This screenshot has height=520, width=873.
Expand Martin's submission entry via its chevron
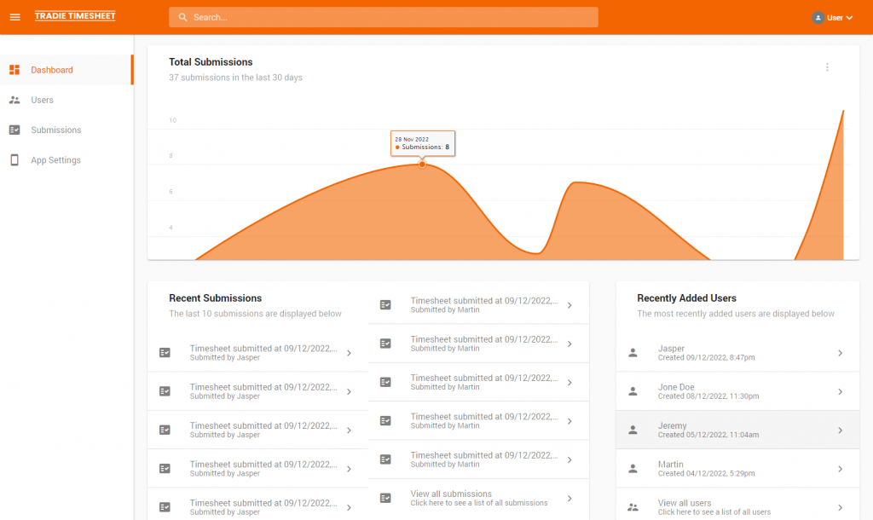click(x=569, y=303)
